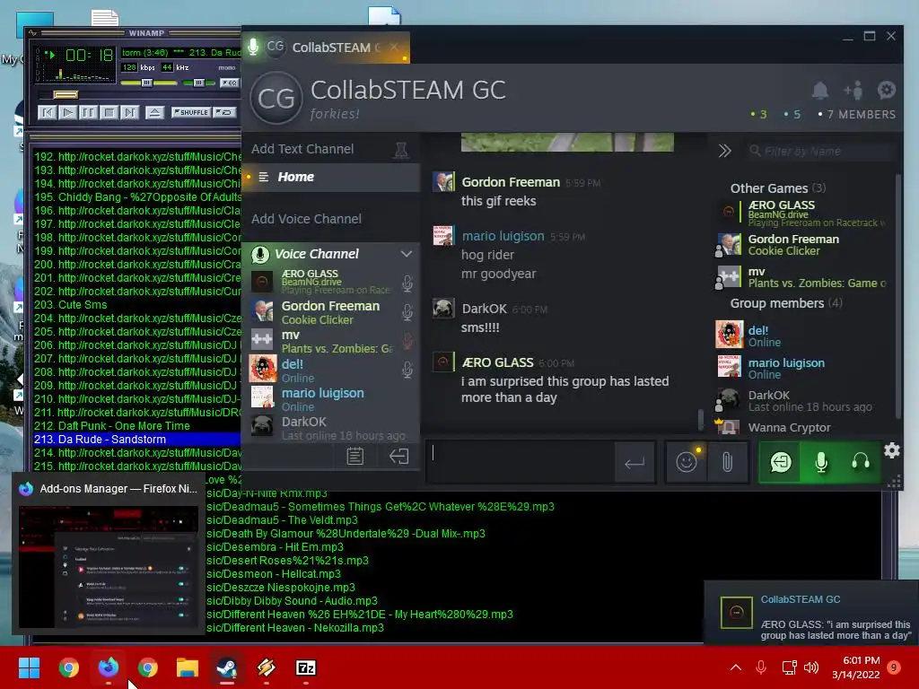Click the Windows Start button
This screenshot has width=919, height=689.
click(x=30, y=667)
